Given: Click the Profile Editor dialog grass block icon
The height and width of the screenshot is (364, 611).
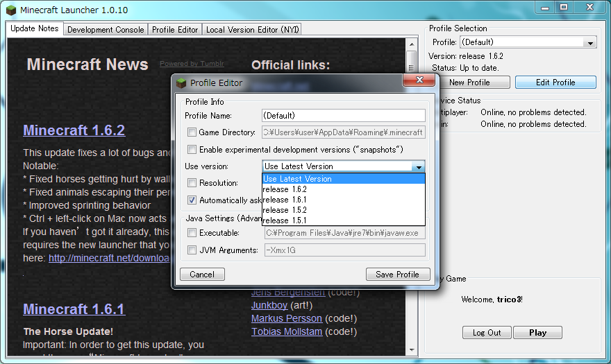Looking at the screenshot, I should (181, 83).
